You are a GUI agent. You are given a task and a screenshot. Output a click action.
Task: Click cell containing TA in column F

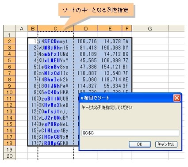pos(127,41)
